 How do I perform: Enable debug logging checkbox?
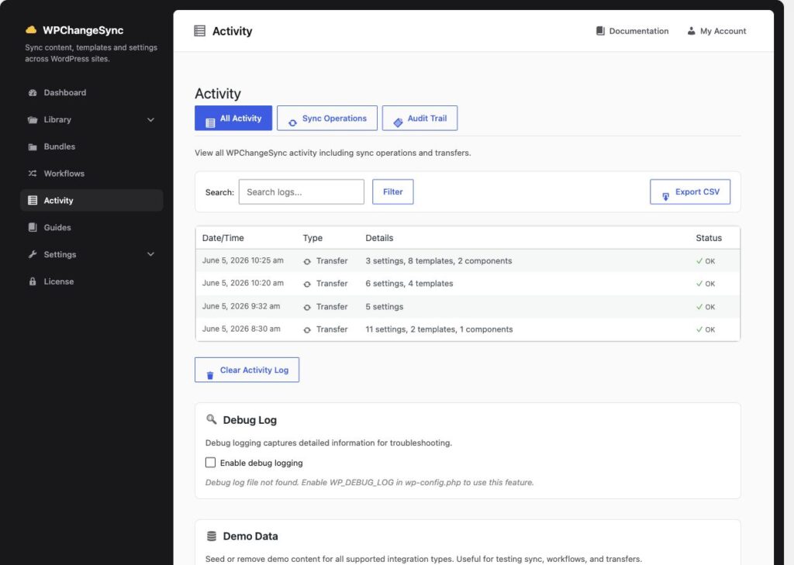pos(210,462)
